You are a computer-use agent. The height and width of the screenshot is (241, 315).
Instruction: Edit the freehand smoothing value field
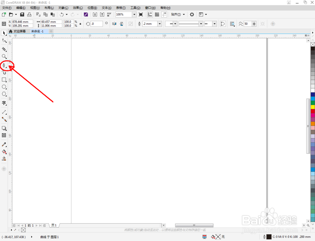coord(248,24)
